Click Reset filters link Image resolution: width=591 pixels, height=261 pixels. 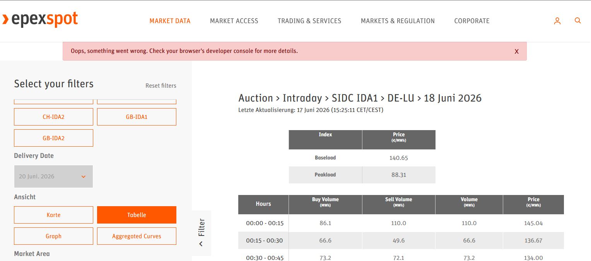[161, 86]
